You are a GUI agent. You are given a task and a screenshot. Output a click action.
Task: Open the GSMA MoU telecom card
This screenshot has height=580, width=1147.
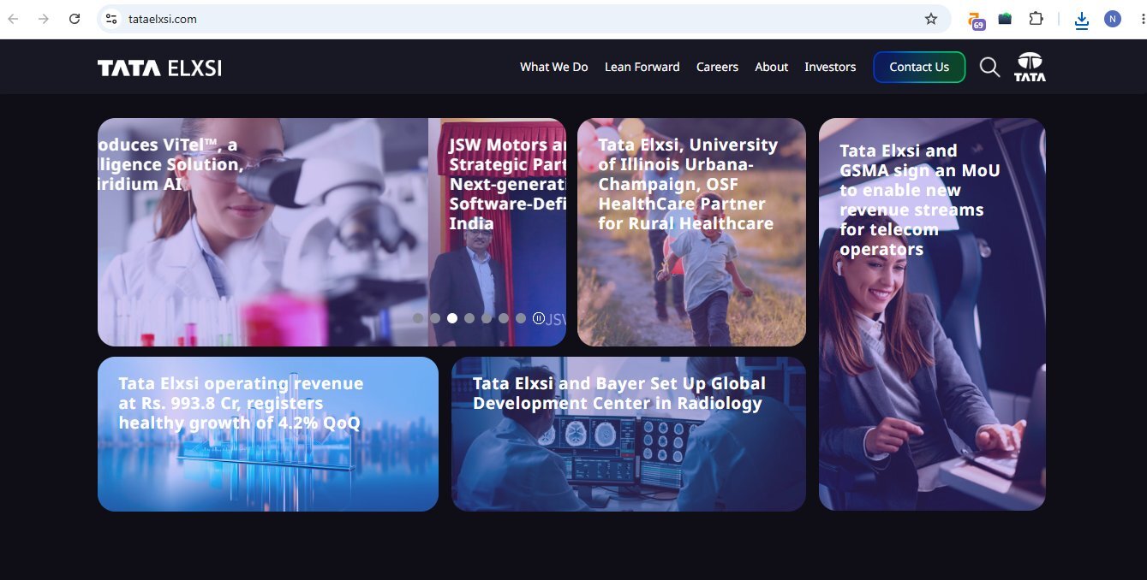(x=932, y=314)
